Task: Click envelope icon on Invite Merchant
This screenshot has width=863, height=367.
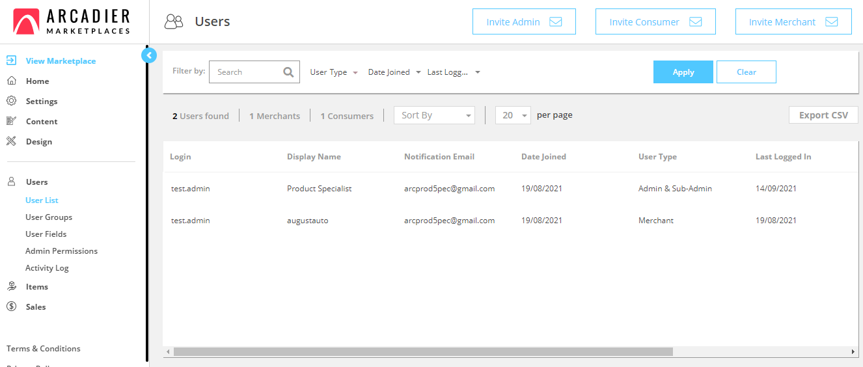Action: [x=832, y=22]
